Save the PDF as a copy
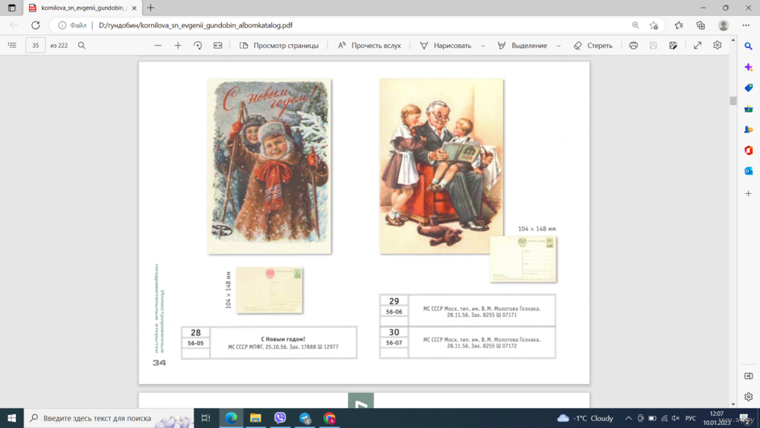 coord(673,45)
